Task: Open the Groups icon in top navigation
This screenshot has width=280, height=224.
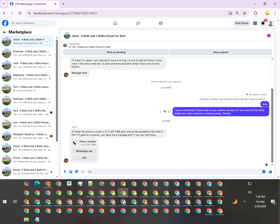Action: [161, 23]
